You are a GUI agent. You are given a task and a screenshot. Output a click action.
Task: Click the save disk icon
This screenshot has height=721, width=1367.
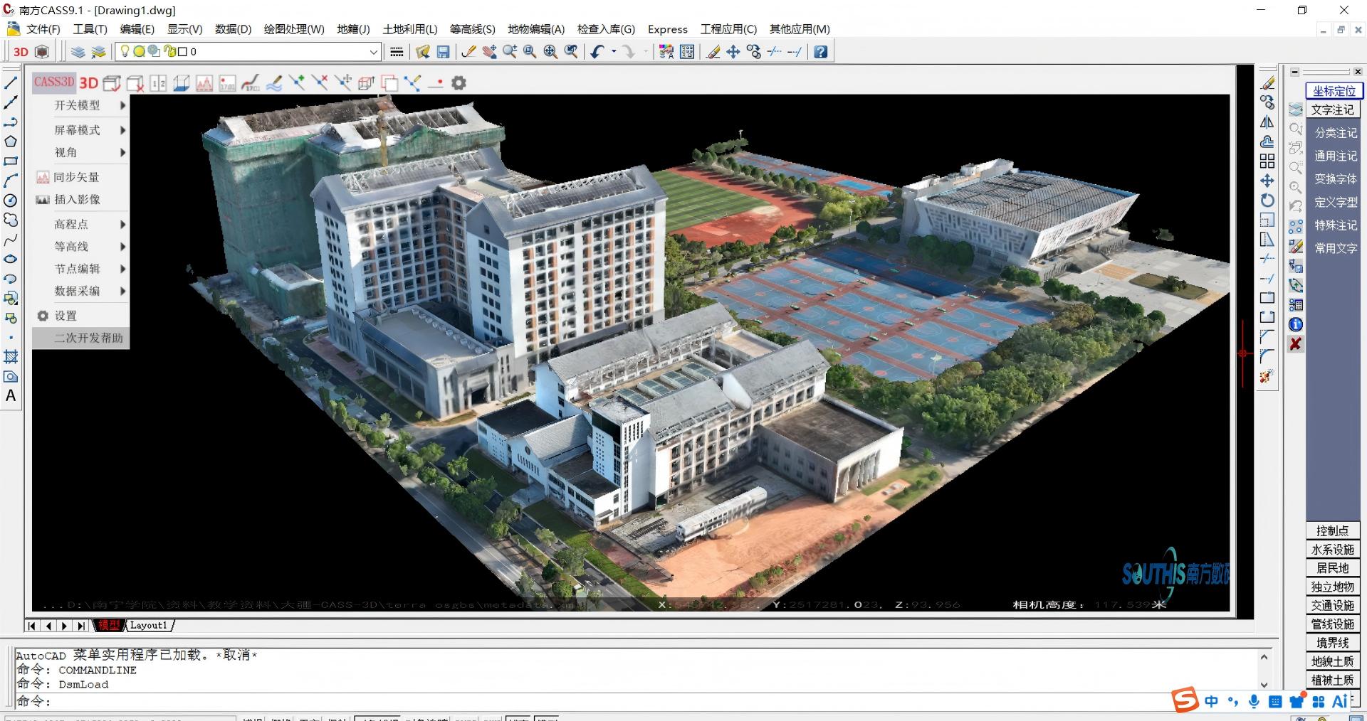pos(443,52)
